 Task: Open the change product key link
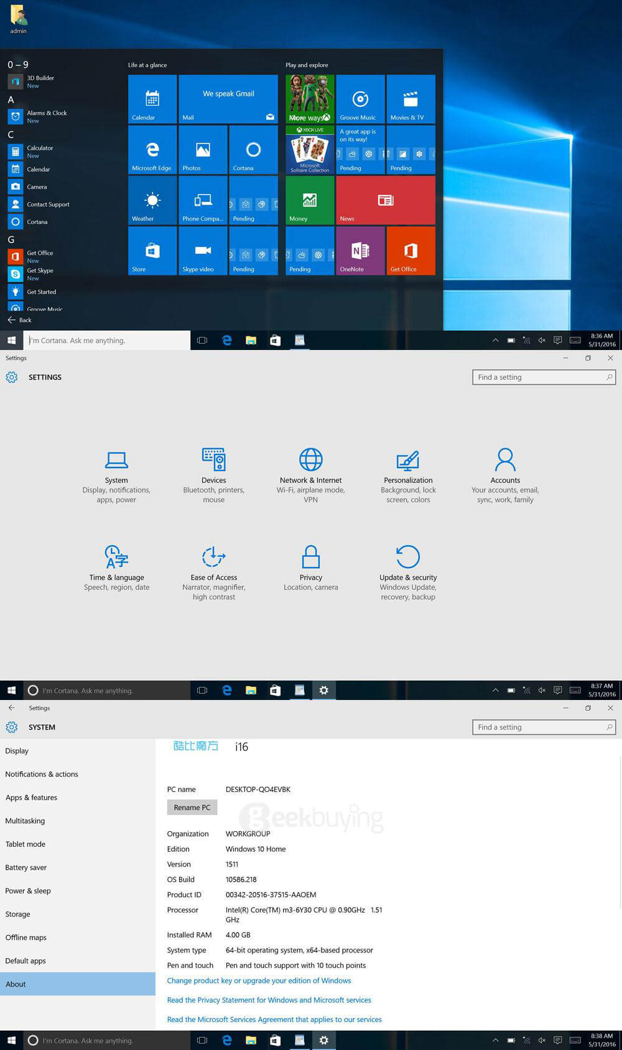click(259, 981)
